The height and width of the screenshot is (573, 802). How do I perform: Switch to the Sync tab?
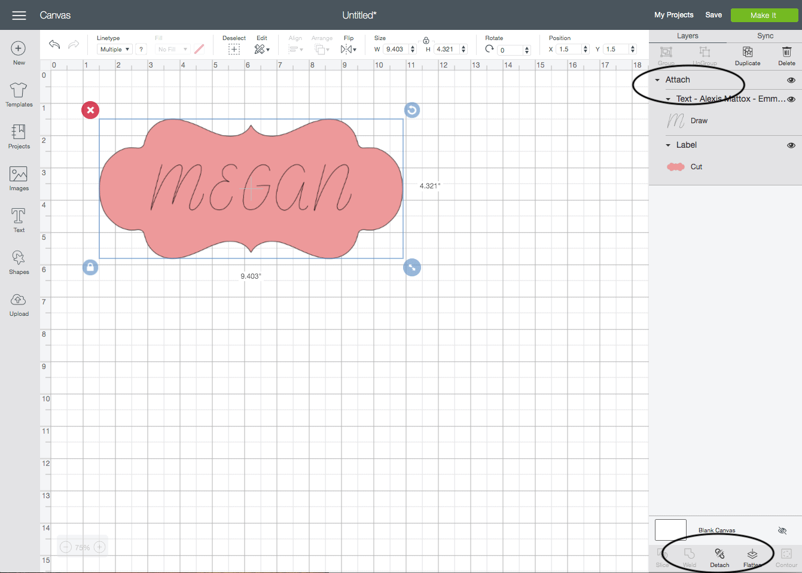click(765, 36)
